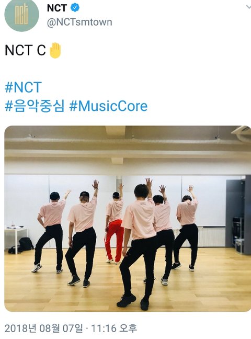This screenshot has width=251, height=339.
Task: Open the #NCT hashtag
Action: (23, 87)
